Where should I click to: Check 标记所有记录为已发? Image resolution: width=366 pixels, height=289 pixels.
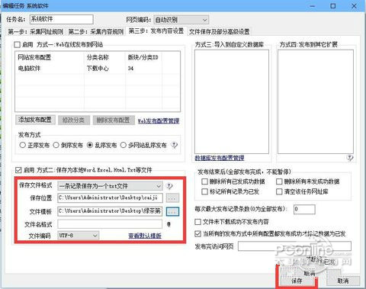coord(204,191)
